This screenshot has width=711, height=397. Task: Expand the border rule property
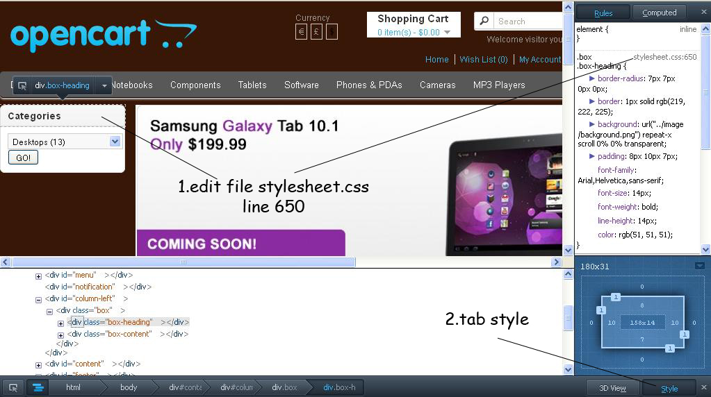(x=591, y=101)
